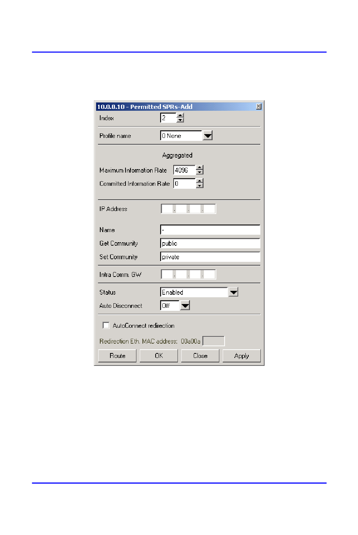The width and height of the screenshot is (358, 535).
Task: Click the Apply button
Action: 242,356
